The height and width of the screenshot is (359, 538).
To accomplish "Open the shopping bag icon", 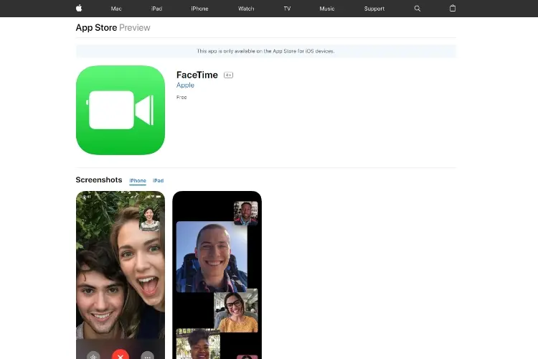I will pyautogui.click(x=453, y=8).
